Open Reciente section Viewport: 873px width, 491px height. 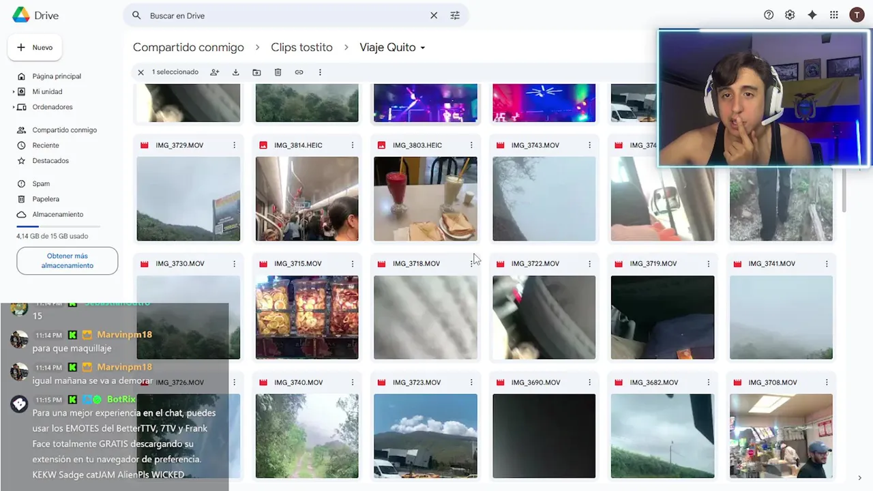click(x=46, y=145)
